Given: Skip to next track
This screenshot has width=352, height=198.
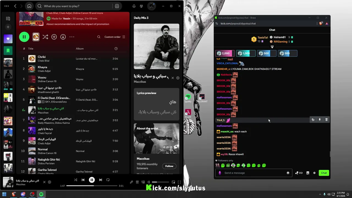Looking at the screenshot, I should 101,180.
